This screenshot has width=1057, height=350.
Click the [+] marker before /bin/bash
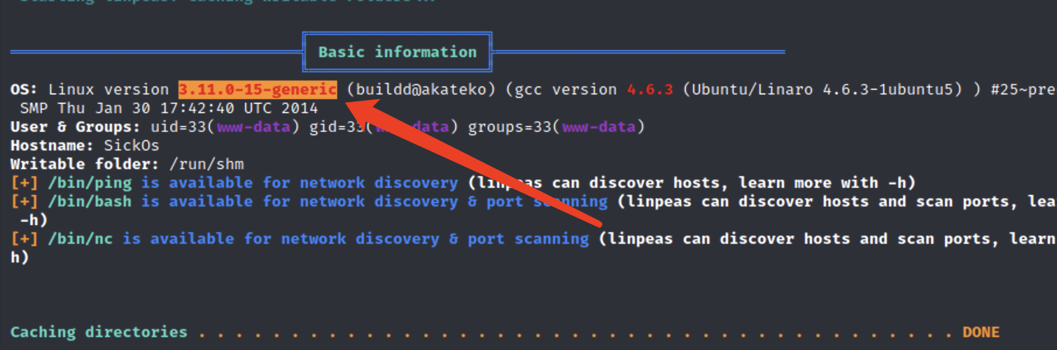(24, 201)
